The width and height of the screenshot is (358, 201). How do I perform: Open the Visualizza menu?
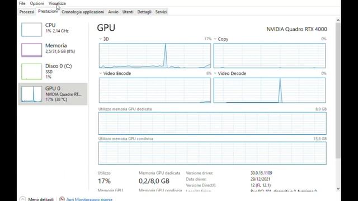point(57,3)
